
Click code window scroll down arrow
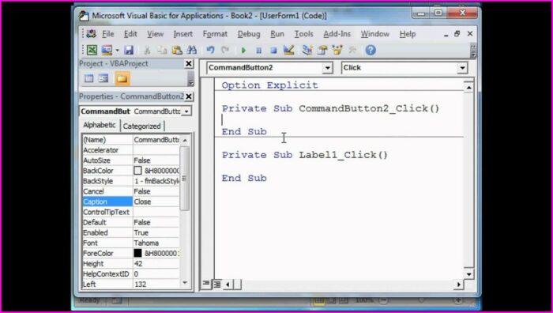[468, 273]
